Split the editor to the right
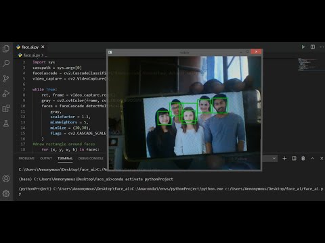325x243 pixels. (313, 47)
